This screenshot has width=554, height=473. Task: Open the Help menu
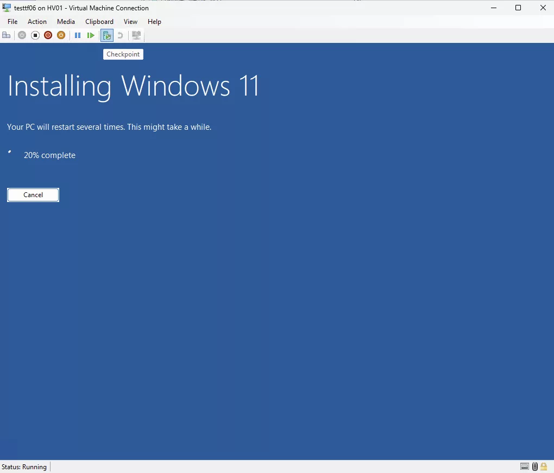154,22
